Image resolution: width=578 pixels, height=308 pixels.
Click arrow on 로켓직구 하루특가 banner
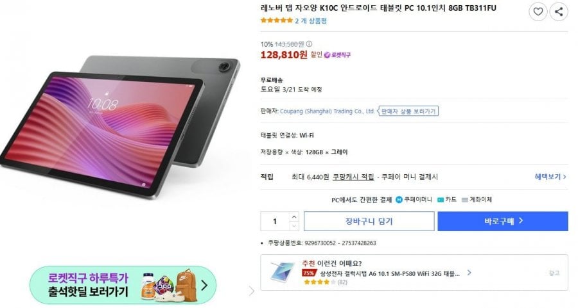tap(204, 285)
